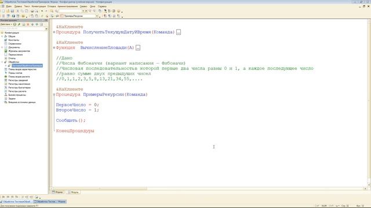Viewport: 371px width, 208px height.
Task: Click the pencil edit icon in configuration panel
Action: (x=19, y=24)
